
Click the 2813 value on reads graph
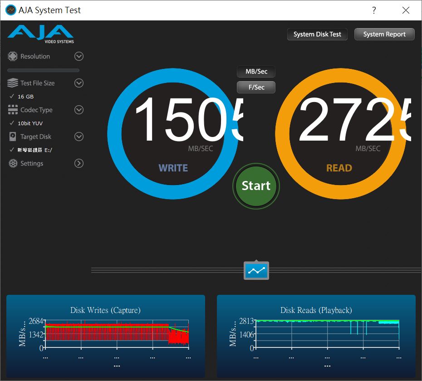[246, 321]
